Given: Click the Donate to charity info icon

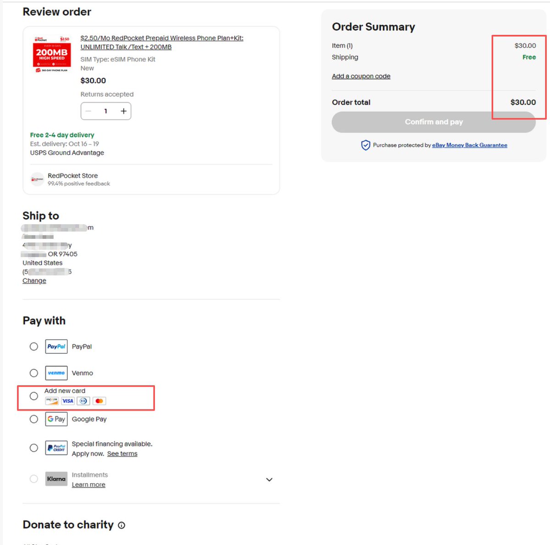Looking at the screenshot, I should 121,525.
